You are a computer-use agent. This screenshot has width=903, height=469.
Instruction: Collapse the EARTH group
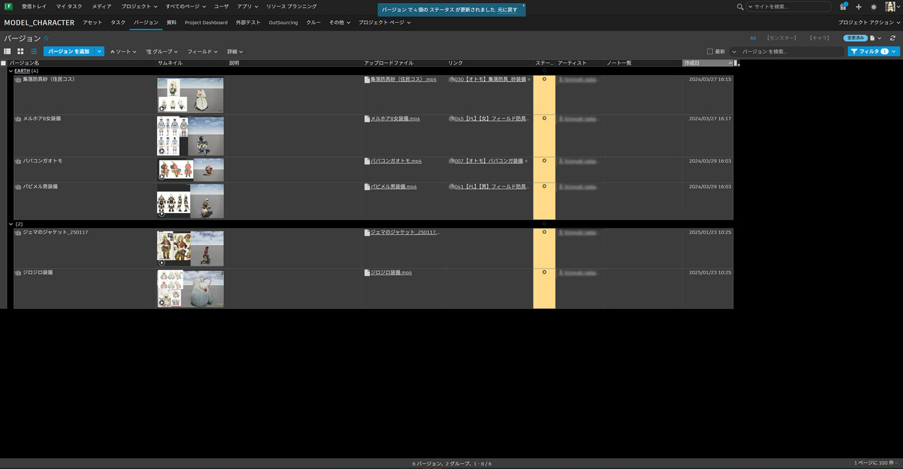11,71
